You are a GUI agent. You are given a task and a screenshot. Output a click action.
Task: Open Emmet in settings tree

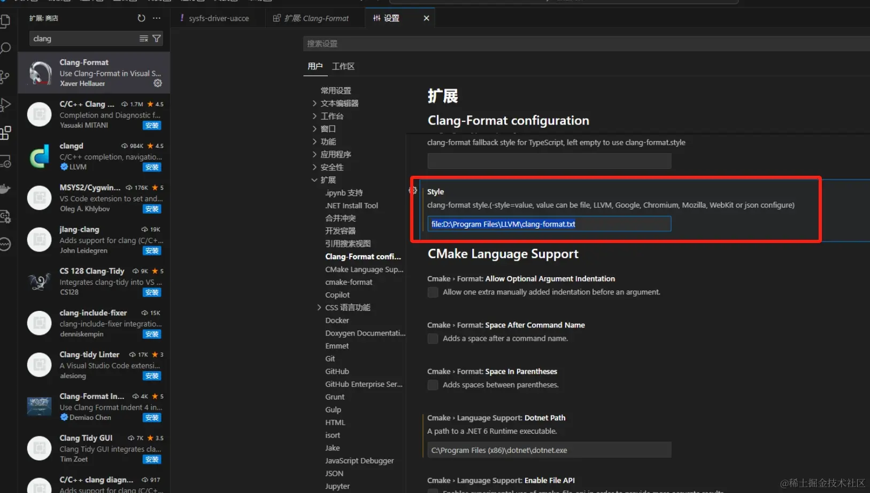(x=337, y=346)
